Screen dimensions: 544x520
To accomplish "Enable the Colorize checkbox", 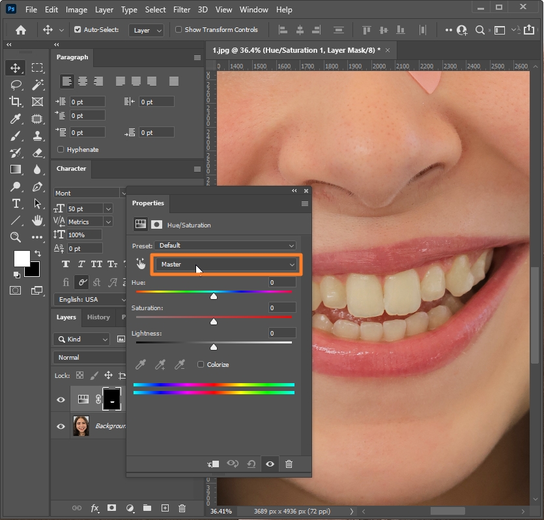I will point(201,364).
